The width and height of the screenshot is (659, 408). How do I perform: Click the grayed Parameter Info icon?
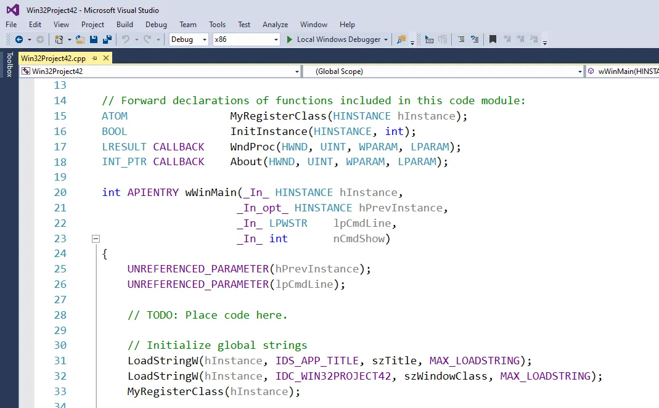point(443,39)
